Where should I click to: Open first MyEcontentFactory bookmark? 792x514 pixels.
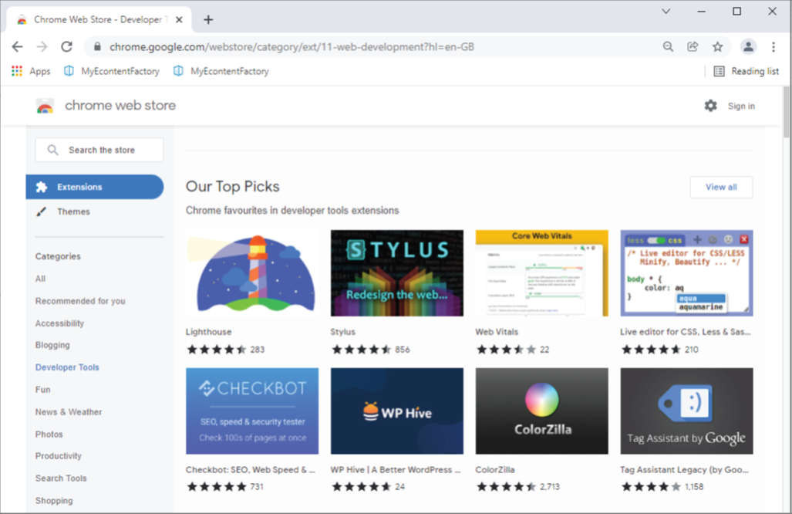(112, 71)
